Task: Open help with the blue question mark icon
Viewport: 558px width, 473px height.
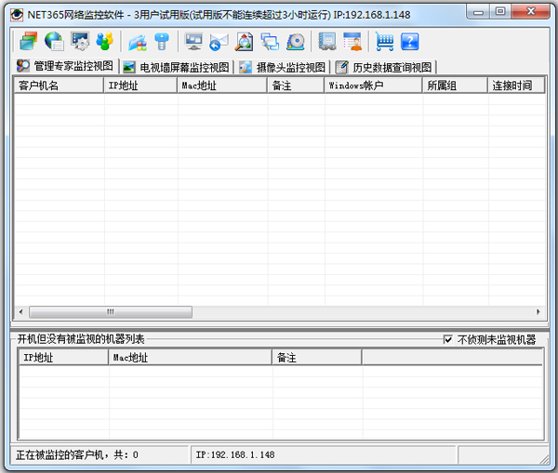Action: point(409,41)
